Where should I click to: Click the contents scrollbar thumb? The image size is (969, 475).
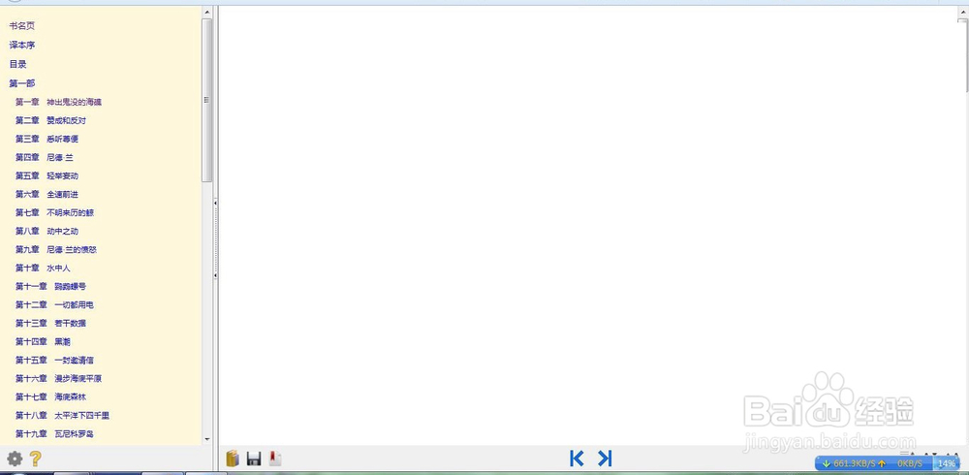coord(206,100)
